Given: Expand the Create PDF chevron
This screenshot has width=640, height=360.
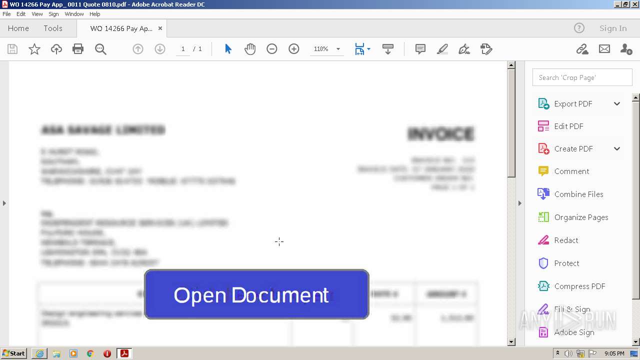Looking at the screenshot, I should click(617, 148).
